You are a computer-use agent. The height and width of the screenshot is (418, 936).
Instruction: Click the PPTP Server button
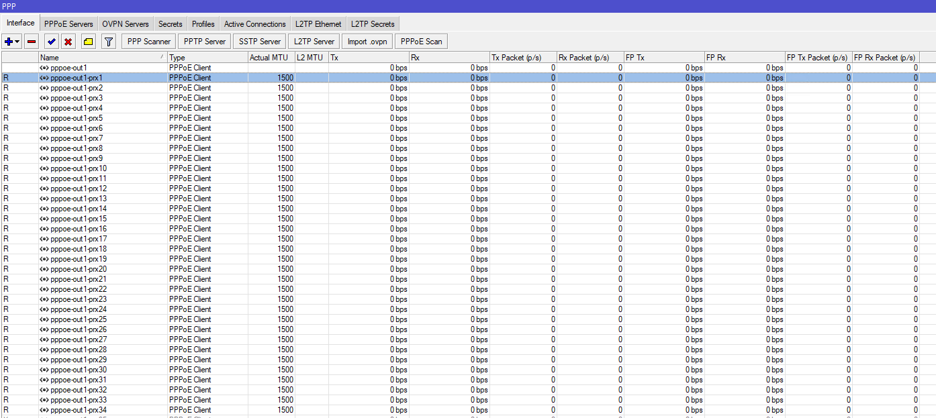tap(205, 42)
